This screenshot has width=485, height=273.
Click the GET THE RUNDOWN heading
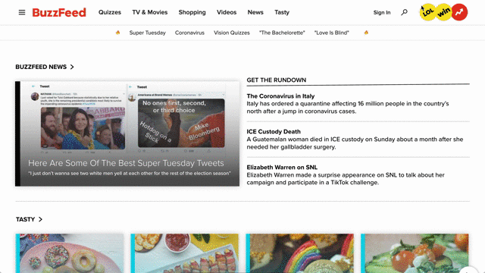(x=276, y=80)
